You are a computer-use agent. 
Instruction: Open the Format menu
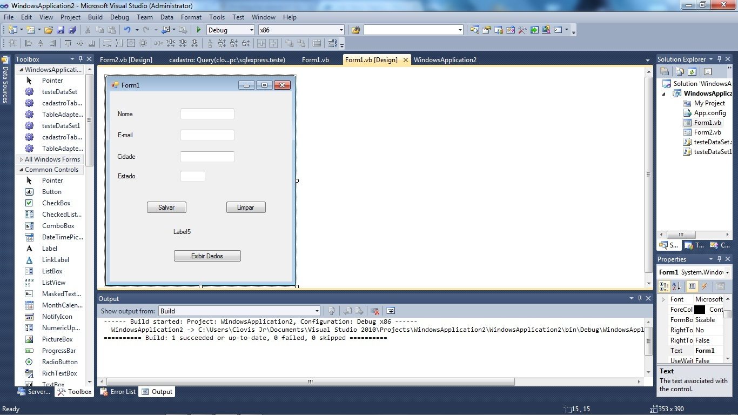tap(191, 17)
